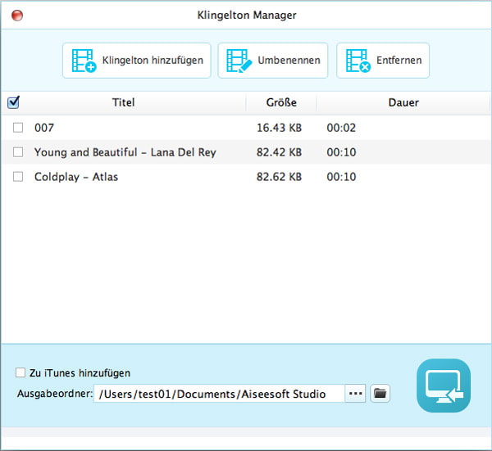Select the Coldplay – Atlas row title
492x451 pixels.
pyautogui.click(x=76, y=177)
